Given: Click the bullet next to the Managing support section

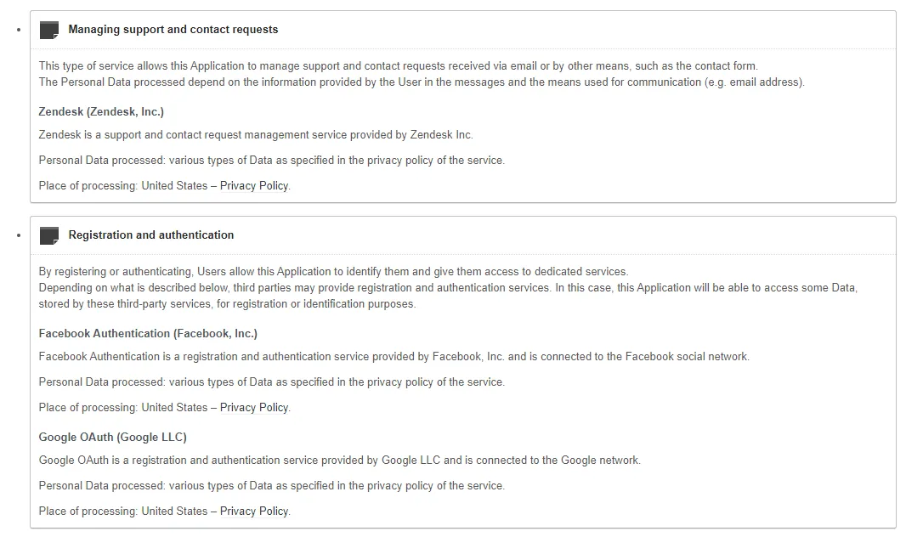Looking at the screenshot, I should [x=19, y=31].
